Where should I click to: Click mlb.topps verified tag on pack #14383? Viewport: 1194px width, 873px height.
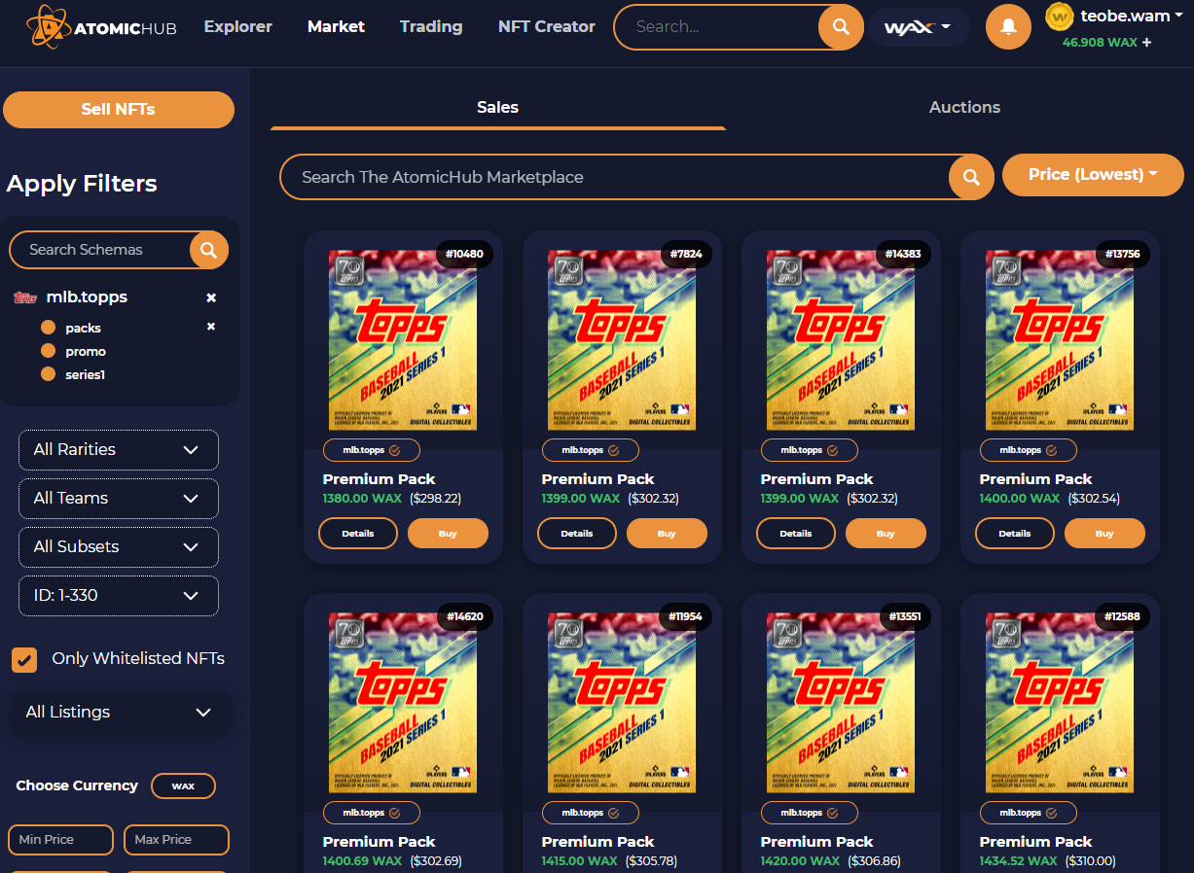(810, 450)
